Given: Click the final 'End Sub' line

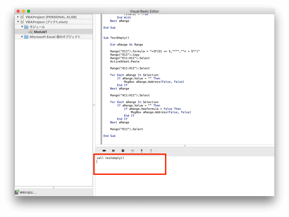Looking at the screenshot, I should [109, 136].
